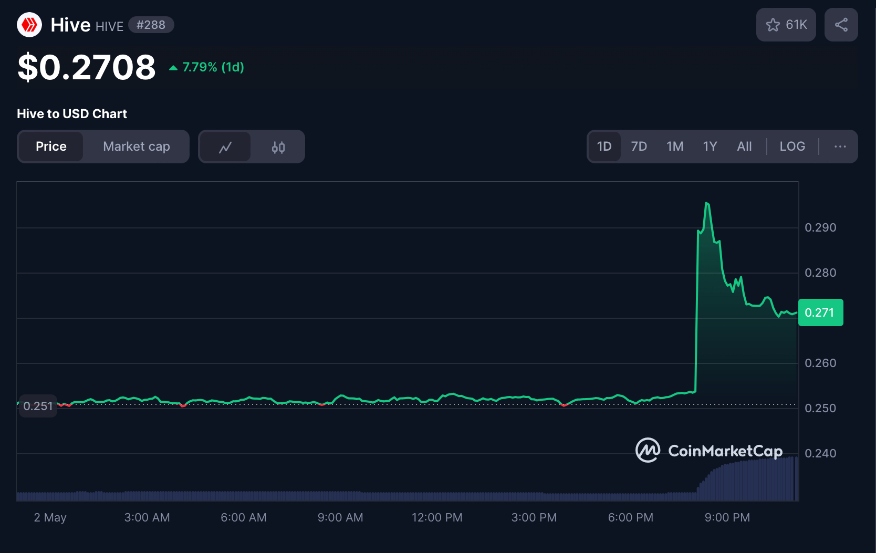Click the price spike peak on chart
Image resolution: width=876 pixels, height=553 pixels.
click(707, 203)
